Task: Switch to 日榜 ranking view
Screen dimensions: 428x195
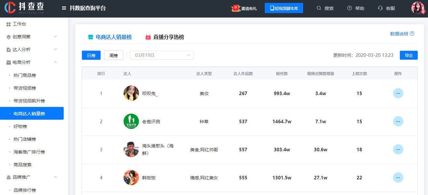Action: (x=91, y=55)
